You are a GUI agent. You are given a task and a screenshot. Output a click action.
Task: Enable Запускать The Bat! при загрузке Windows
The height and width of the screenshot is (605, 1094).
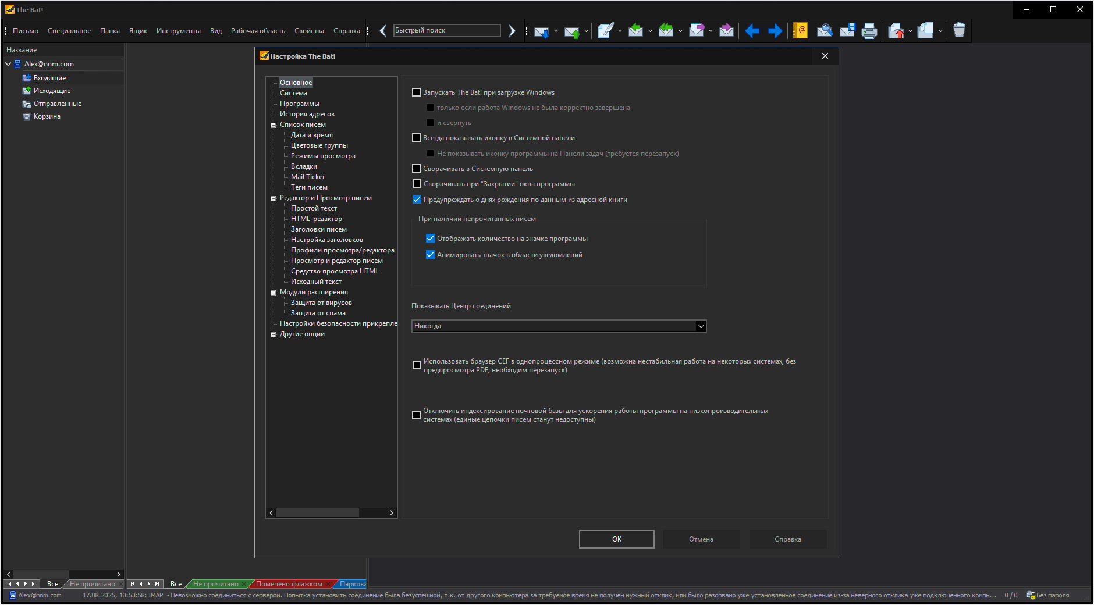pos(416,92)
